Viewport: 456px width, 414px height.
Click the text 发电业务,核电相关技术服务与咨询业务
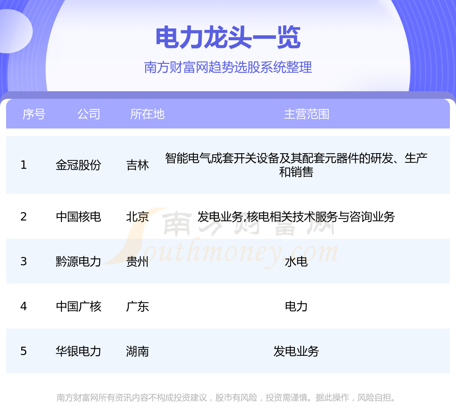pyautogui.click(x=296, y=217)
